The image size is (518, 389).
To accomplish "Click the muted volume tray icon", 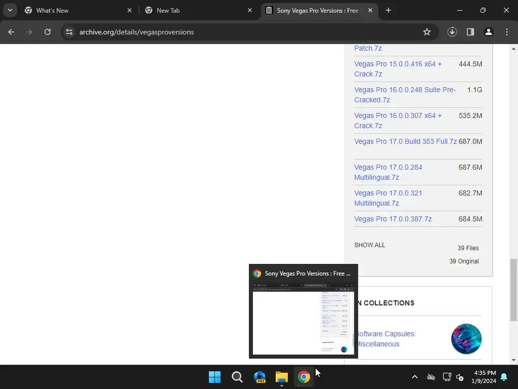I will 459,377.
